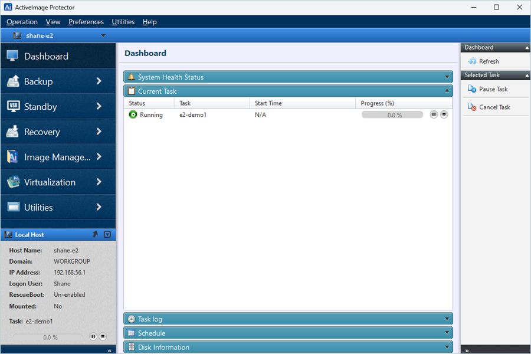Expand the Schedule section
This screenshot has width=531, height=354.
(447, 333)
